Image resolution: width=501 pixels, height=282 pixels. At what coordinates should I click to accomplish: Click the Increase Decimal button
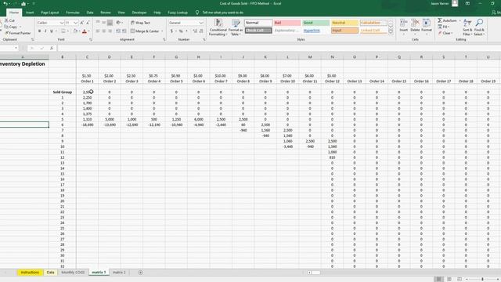click(x=195, y=31)
